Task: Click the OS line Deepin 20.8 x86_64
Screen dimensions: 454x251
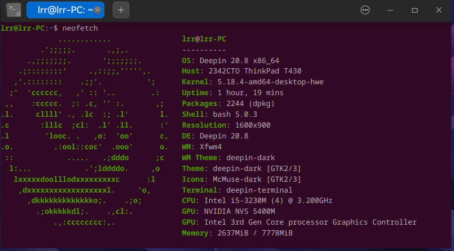Action: 231,61
